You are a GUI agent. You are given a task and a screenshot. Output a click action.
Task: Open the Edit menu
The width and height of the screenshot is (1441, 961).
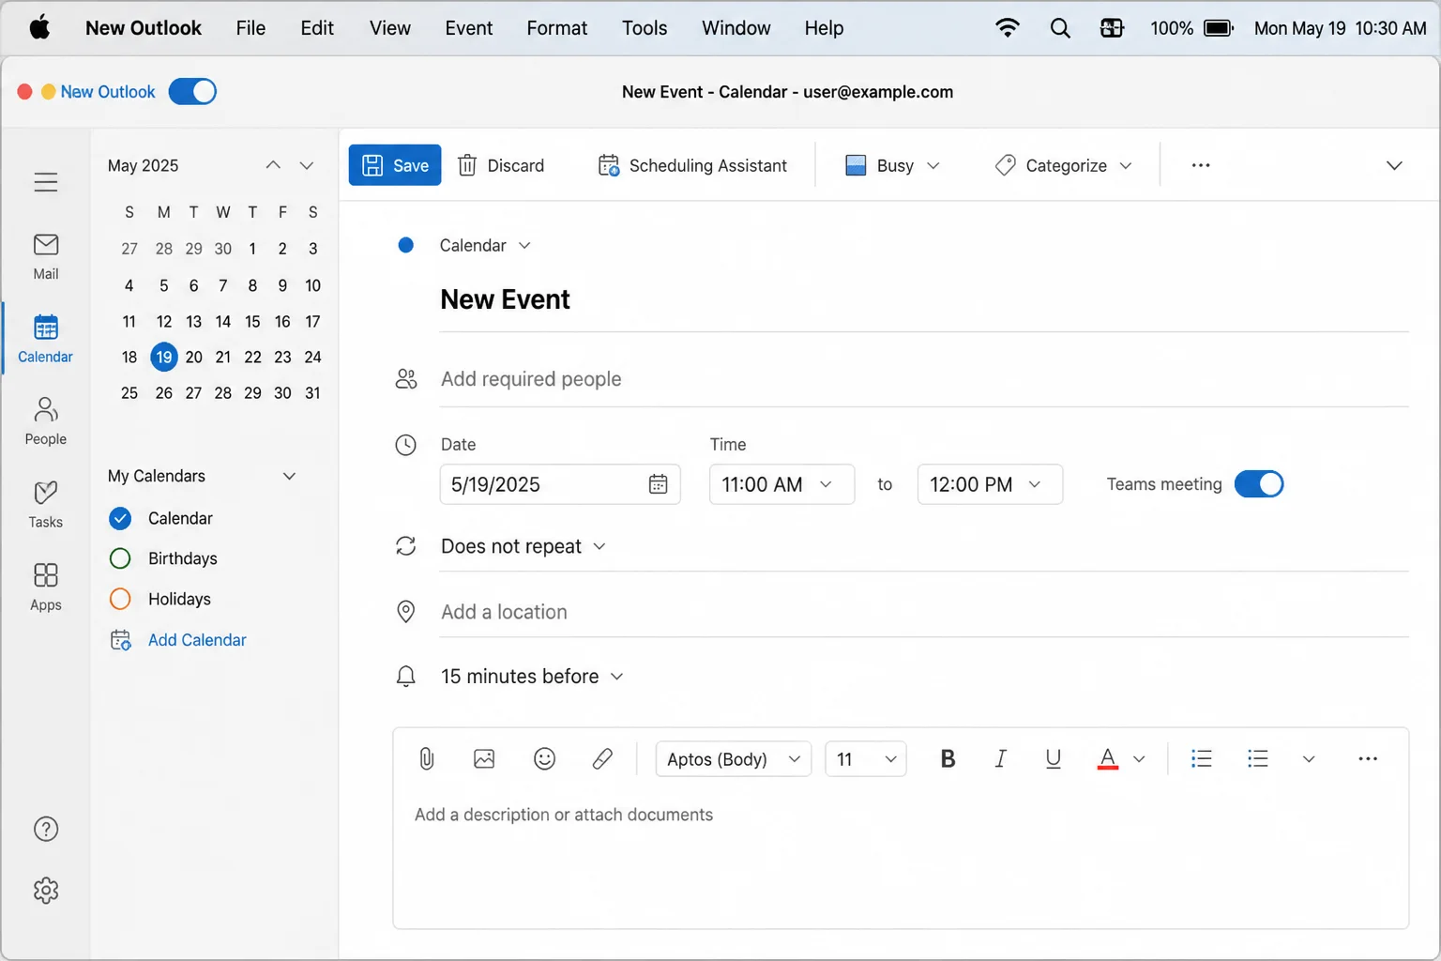tap(317, 28)
